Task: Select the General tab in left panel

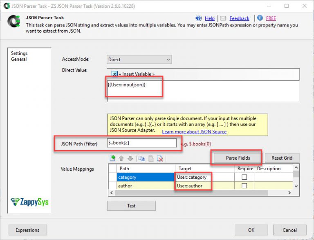Action: click(19, 59)
